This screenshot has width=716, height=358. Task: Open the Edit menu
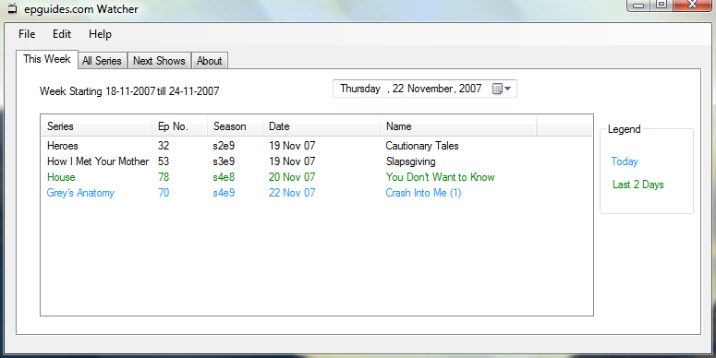(62, 34)
